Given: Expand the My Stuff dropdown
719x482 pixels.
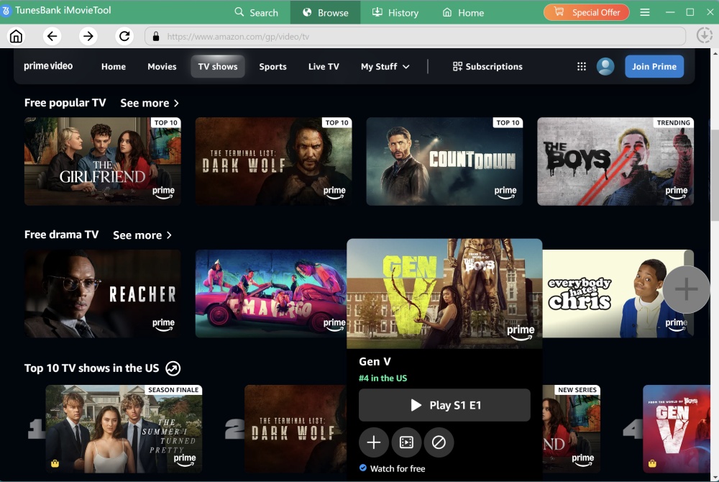Looking at the screenshot, I should pyautogui.click(x=385, y=66).
